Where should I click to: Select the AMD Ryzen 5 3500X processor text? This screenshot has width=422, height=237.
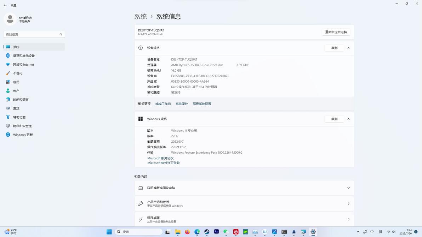tap(197, 65)
